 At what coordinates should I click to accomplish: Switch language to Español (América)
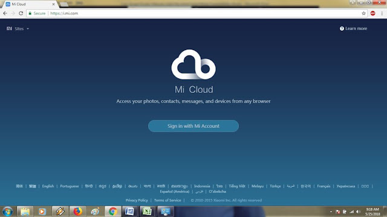(175, 192)
